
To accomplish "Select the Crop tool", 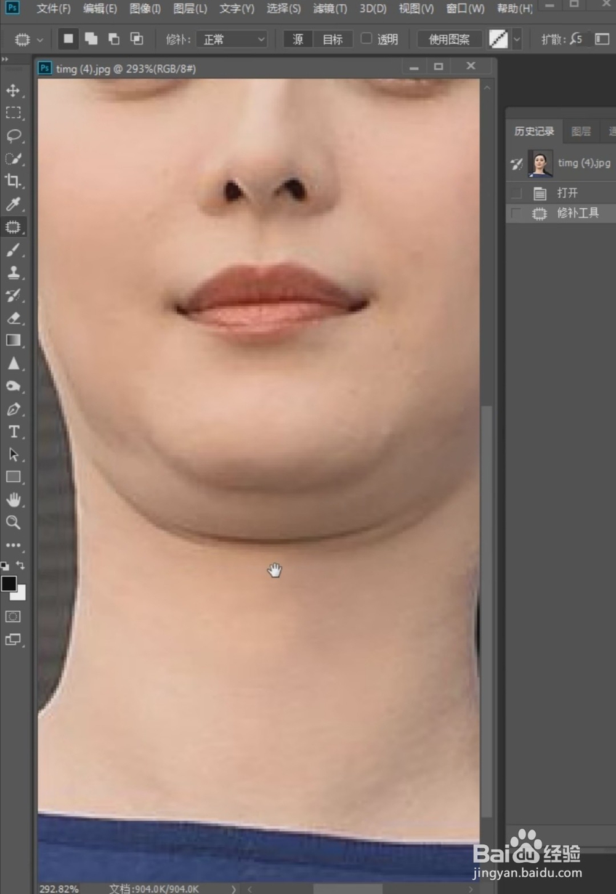I will click(x=13, y=181).
